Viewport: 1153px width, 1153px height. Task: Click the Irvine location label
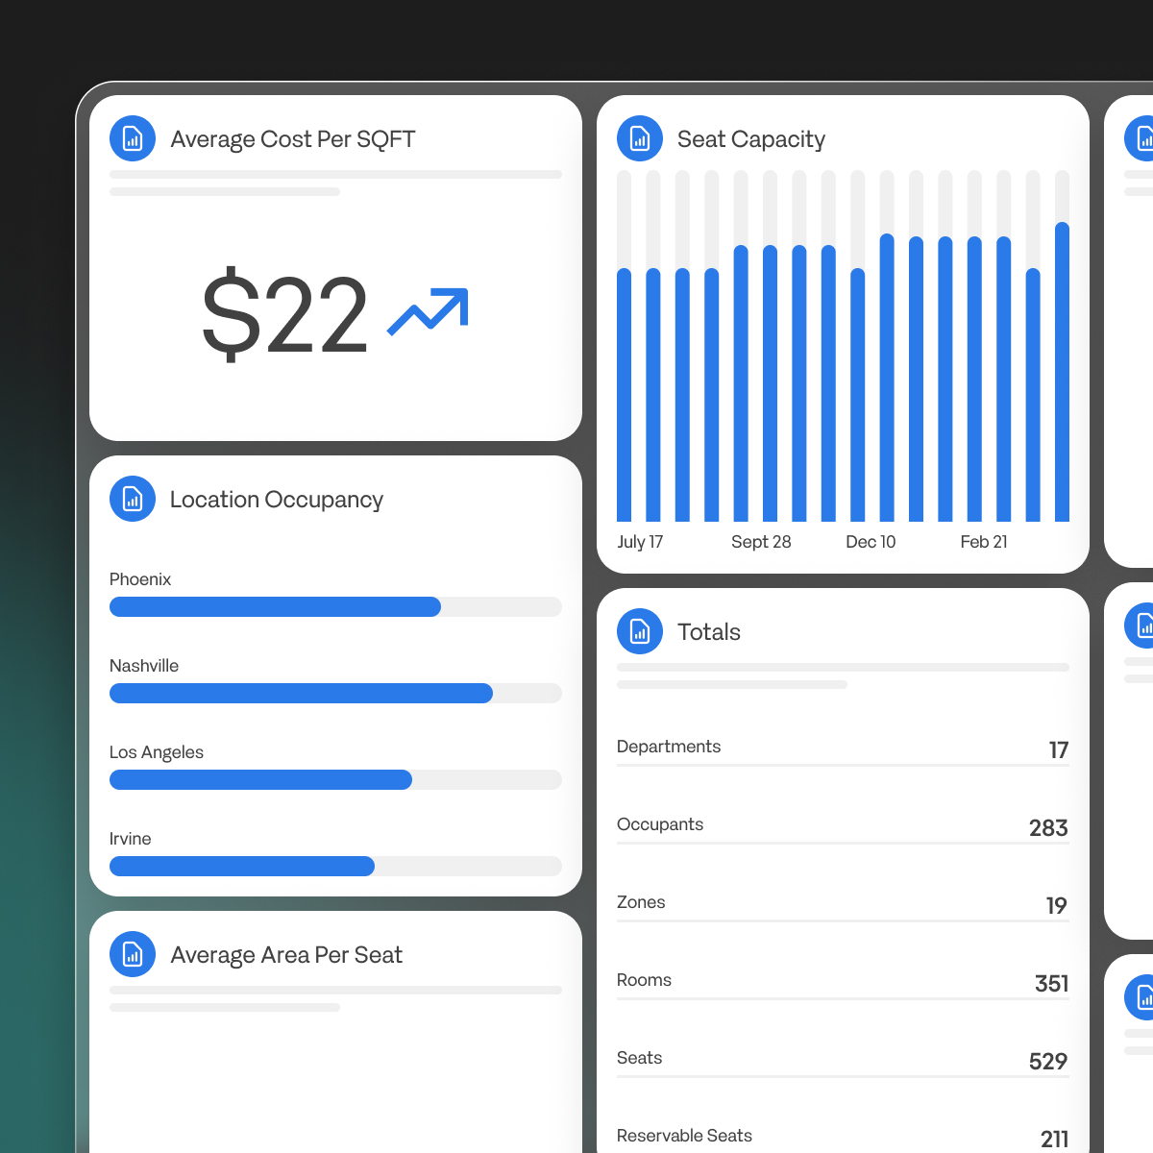coord(130,839)
